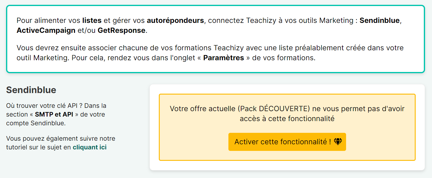Select the bold autorépondeurs word in the banner
This screenshot has height=178, width=432.
[x=175, y=20]
